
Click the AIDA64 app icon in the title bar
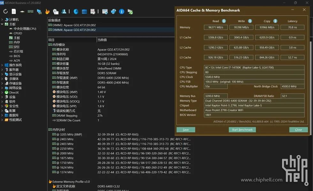[2, 3]
